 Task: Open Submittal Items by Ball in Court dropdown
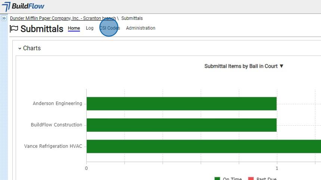pyautogui.click(x=244, y=66)
